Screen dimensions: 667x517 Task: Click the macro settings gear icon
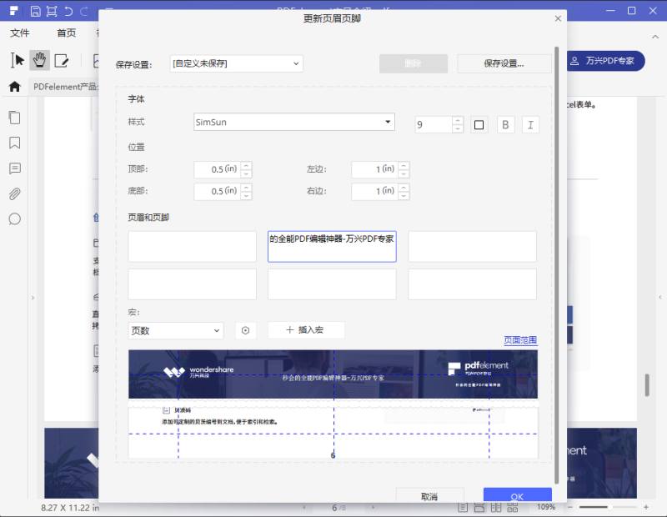click(245, 330)
